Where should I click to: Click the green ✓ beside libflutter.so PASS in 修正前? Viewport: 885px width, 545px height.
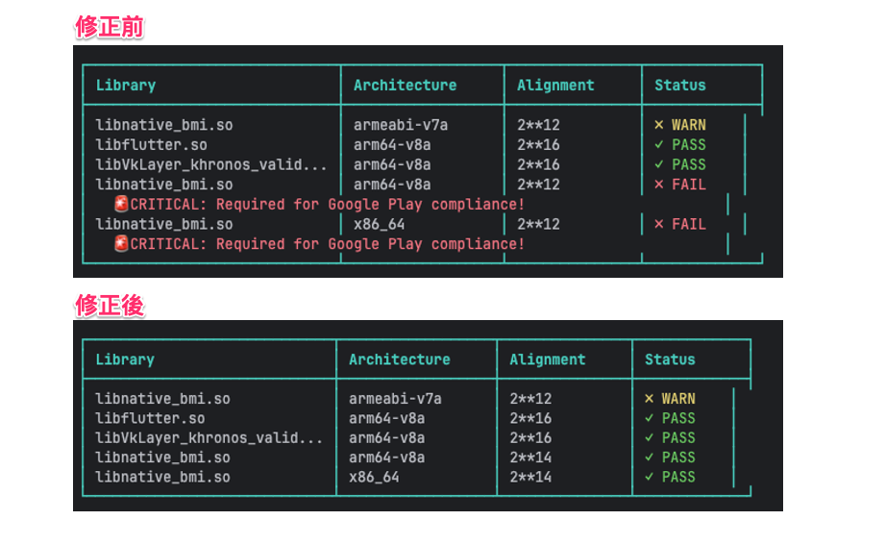pos(658,145)
